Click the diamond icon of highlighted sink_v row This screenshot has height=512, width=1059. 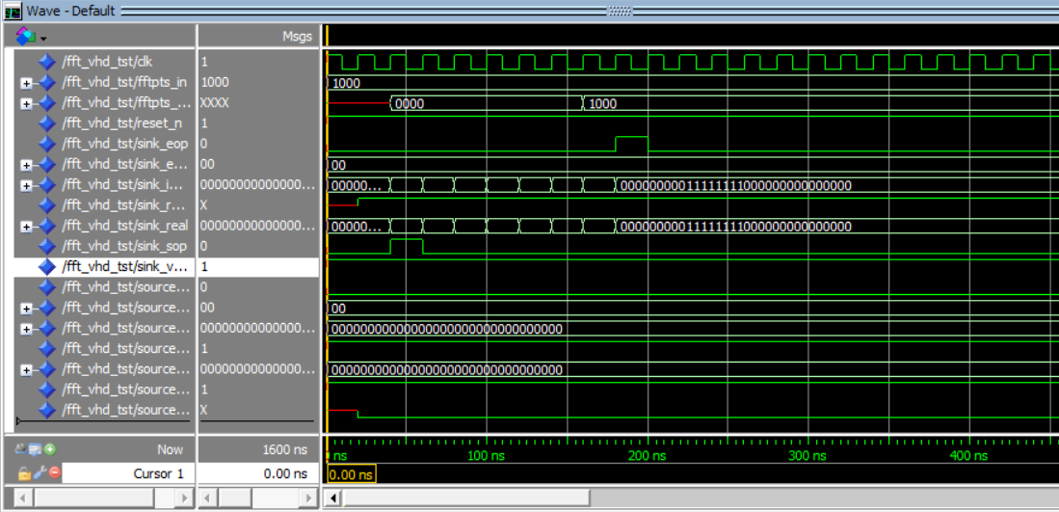coord(46,267)
